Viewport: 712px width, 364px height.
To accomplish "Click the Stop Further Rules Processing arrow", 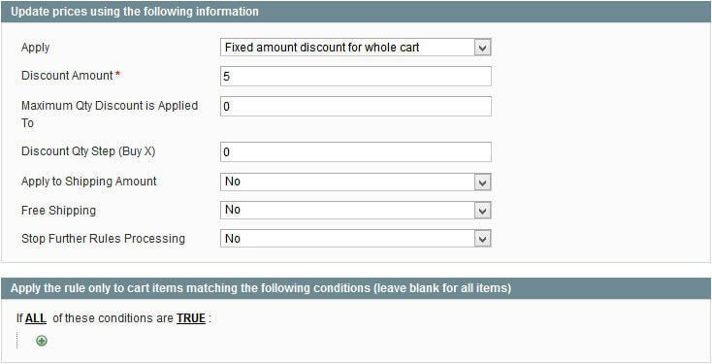I will click(482, 239).
